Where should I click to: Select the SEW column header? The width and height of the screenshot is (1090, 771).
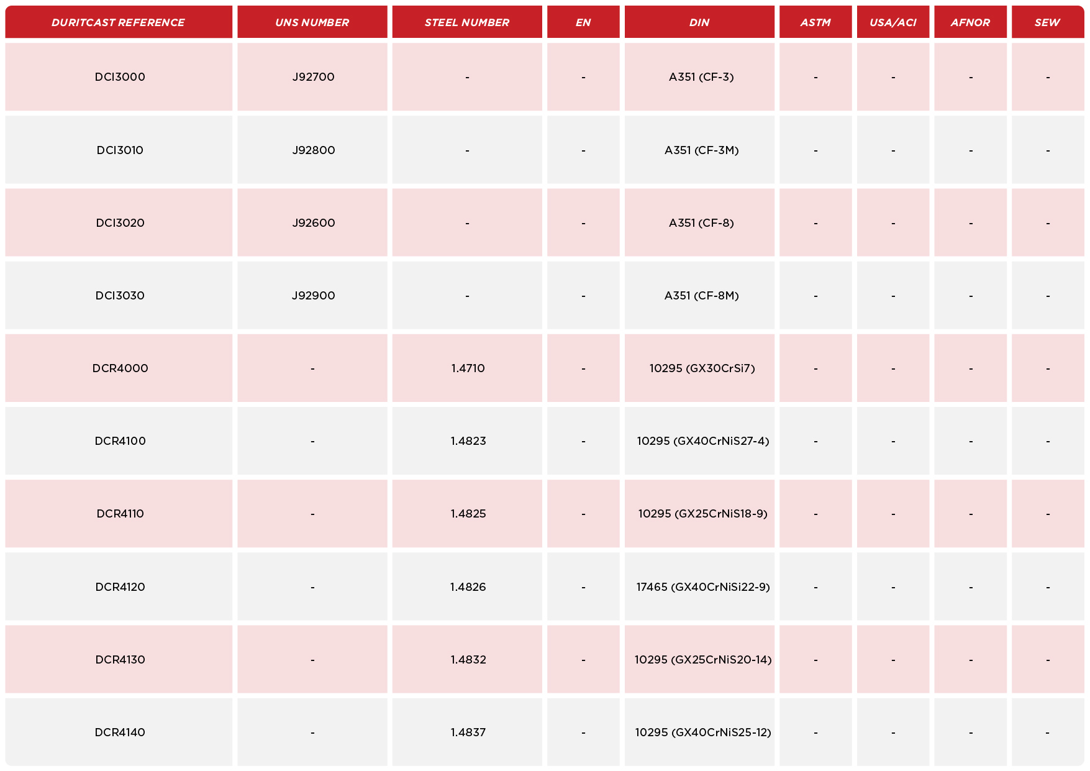click(x=1048, y=22)
